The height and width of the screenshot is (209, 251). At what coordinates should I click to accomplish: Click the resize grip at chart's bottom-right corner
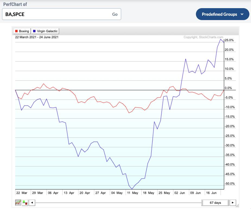pos(238,205)
